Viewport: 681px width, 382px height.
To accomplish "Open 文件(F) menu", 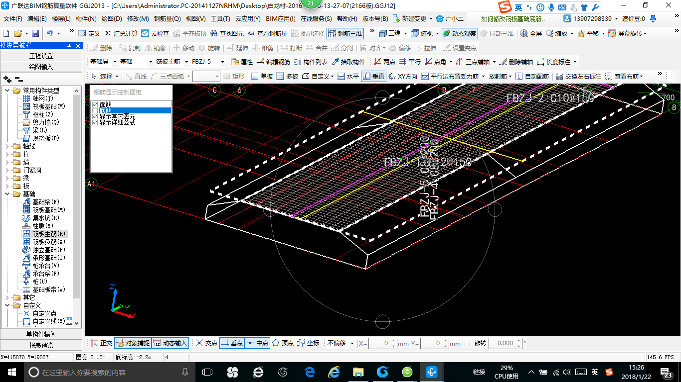I will (x=13, y=18).
